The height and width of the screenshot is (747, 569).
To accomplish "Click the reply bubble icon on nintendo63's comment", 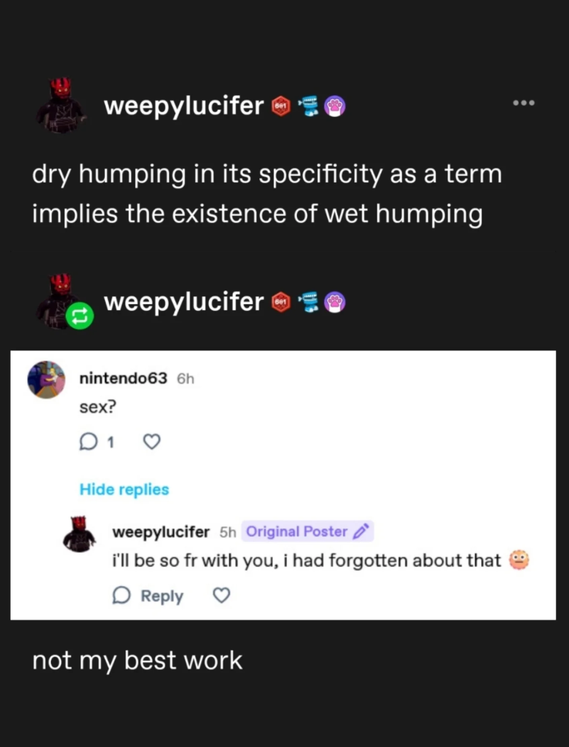I will [86, 443].
